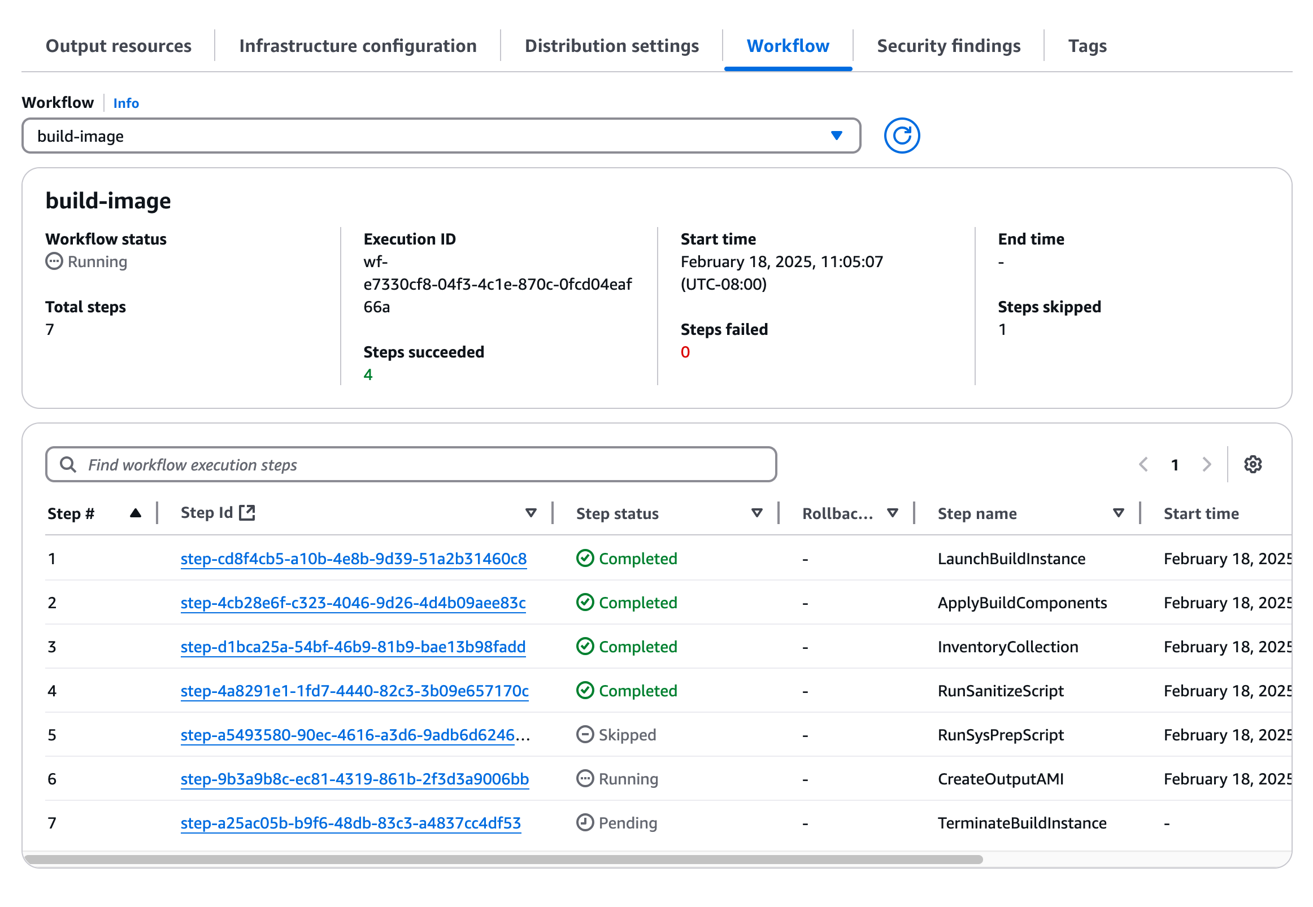1313x907 pixels.
Task: Go to next page chevron
Action: point(1206,464)
